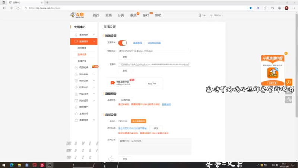
Task: Select 房间管理 in the sidebar
Action: (x=82, y=48)
